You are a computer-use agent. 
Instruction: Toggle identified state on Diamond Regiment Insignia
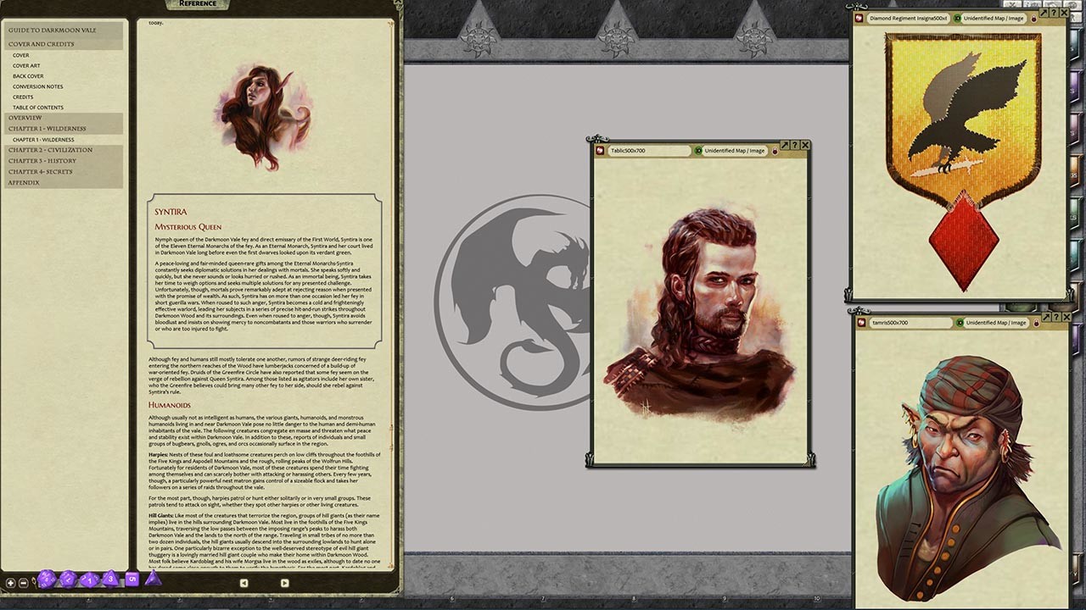[x=957, y=18]
